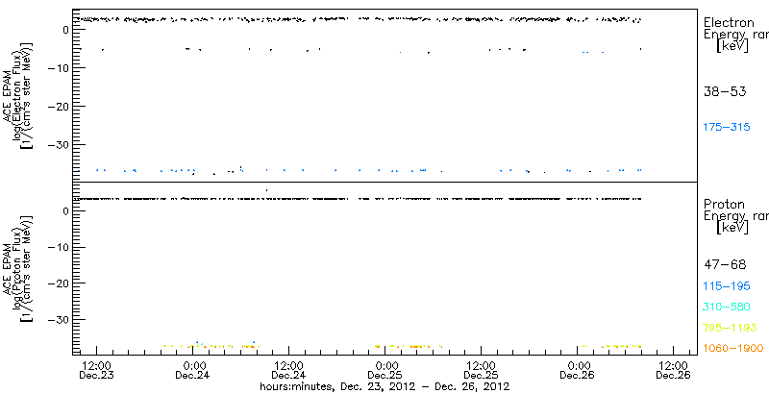This screenshot has height=394, width=769.
Task: Click the 0:00 Dec.26 time axis label
Action: (x=578, y=371)
